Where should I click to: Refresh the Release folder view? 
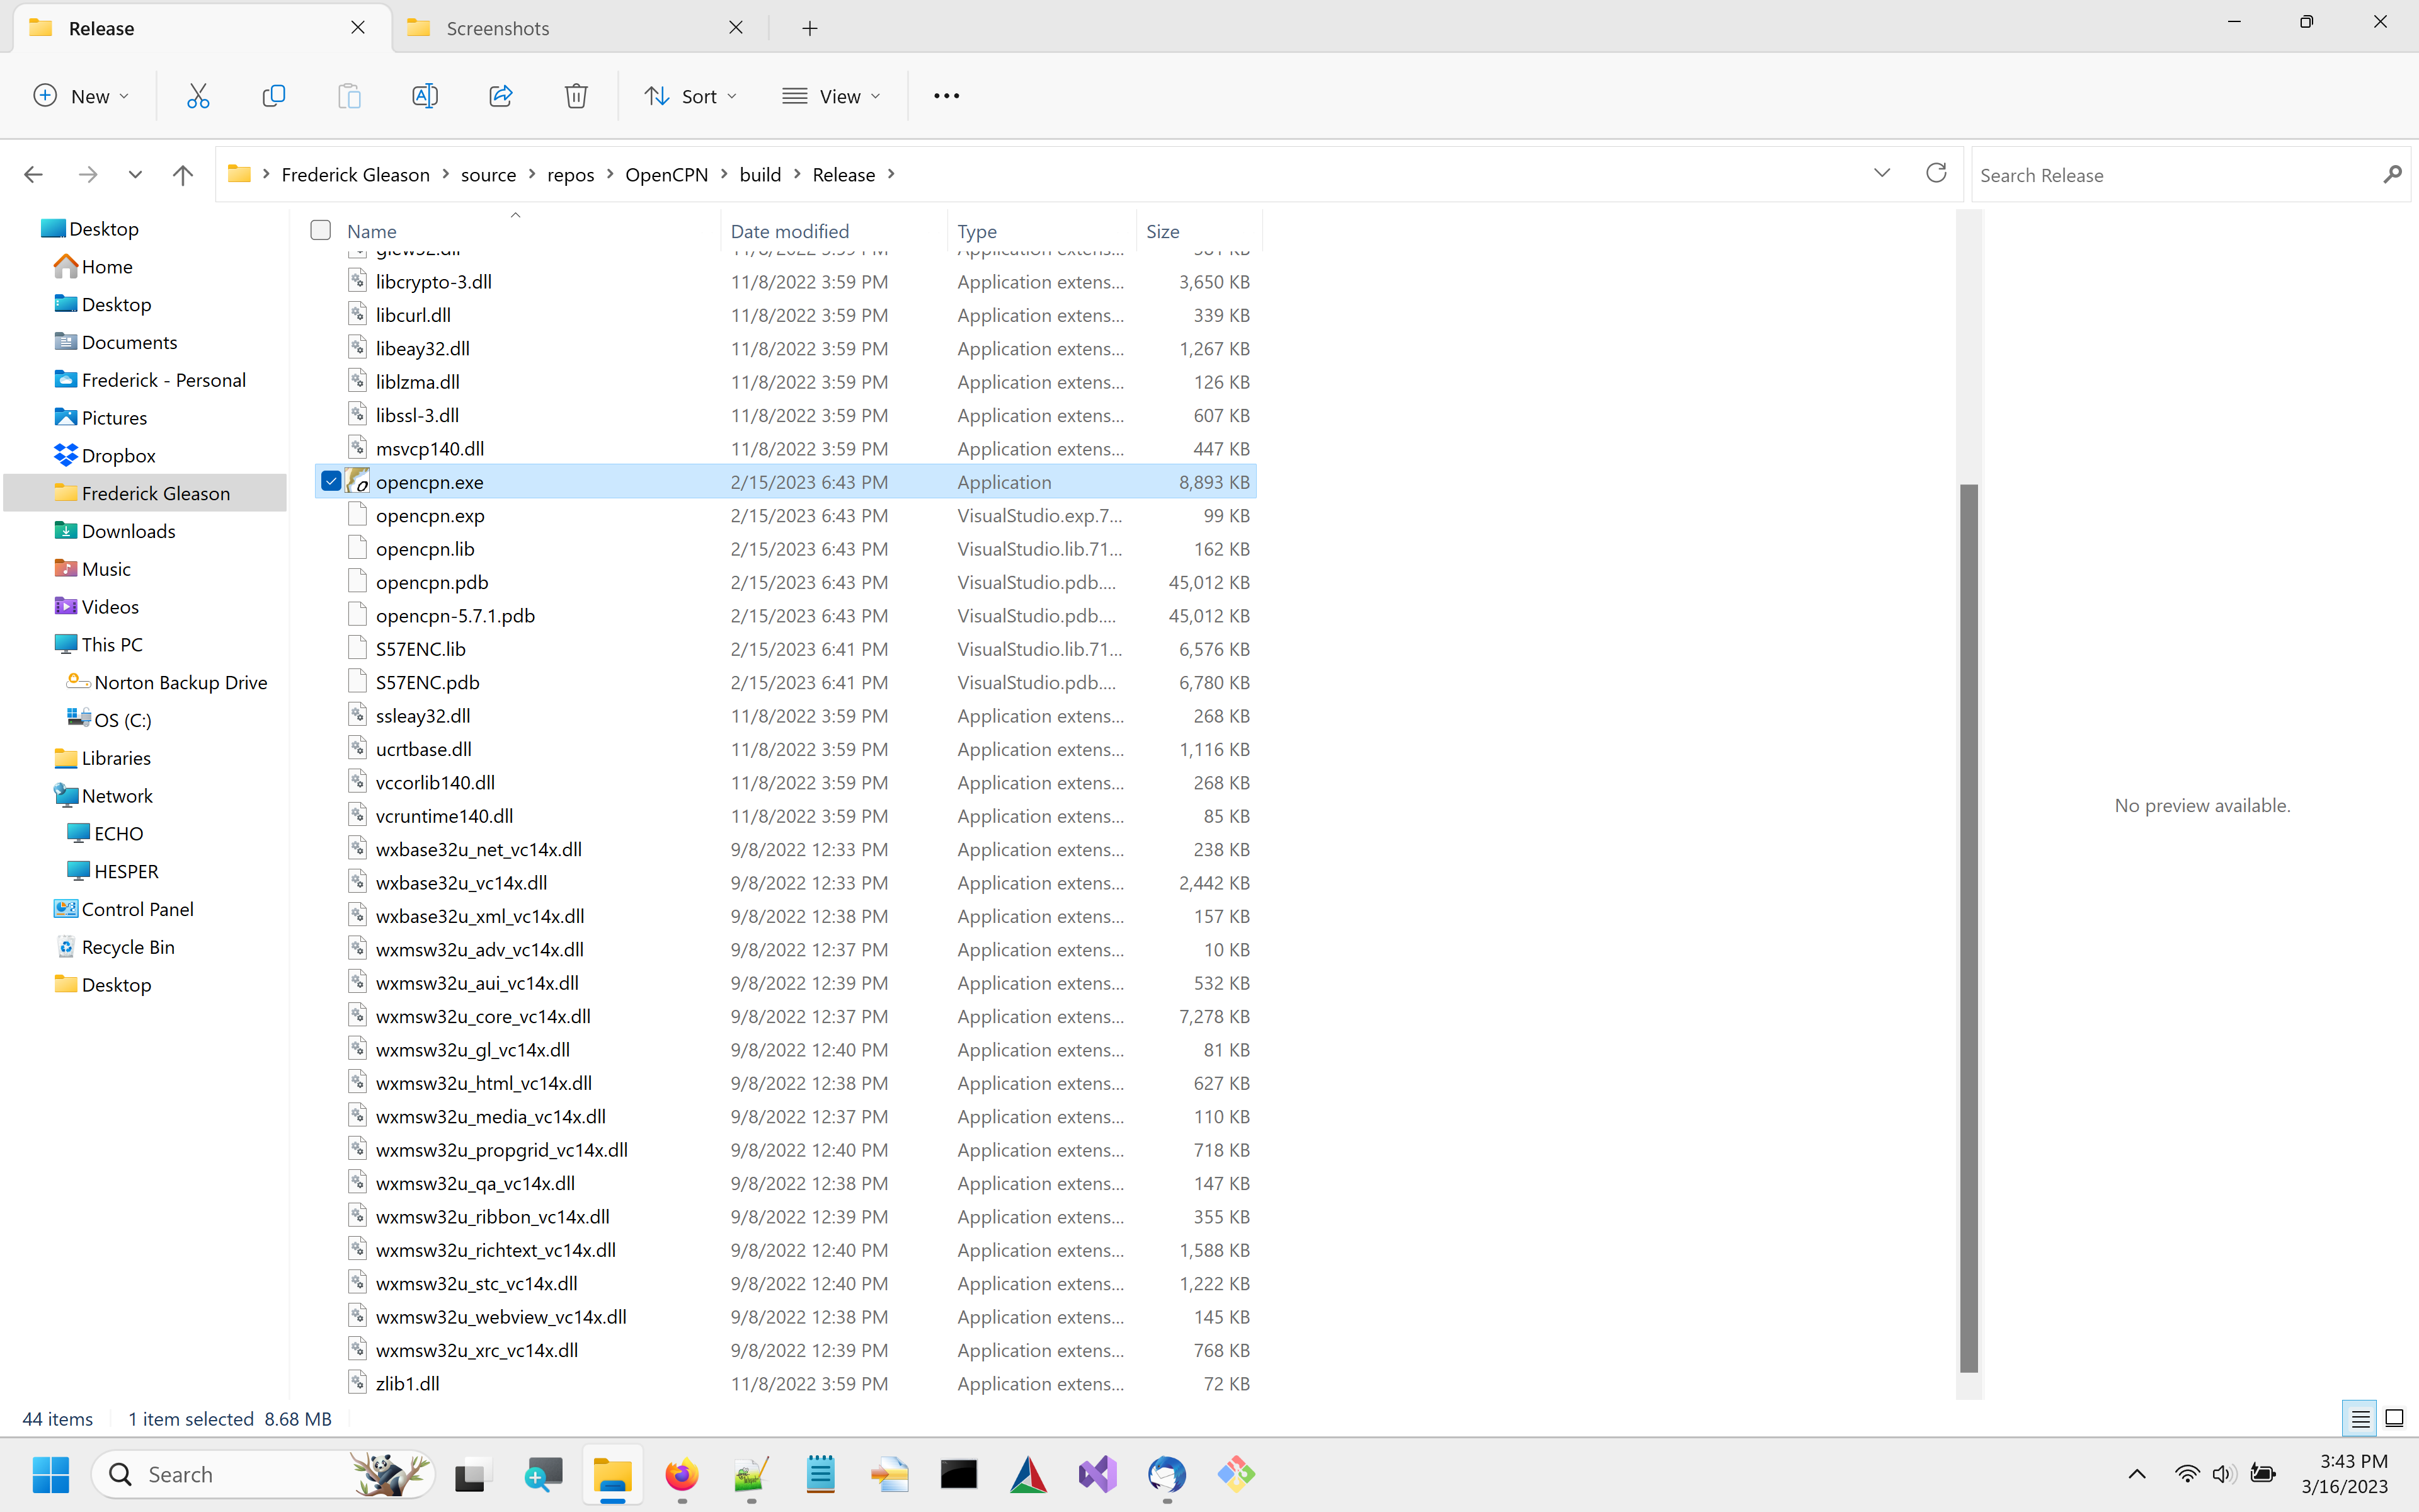[x=1936, y=173]
